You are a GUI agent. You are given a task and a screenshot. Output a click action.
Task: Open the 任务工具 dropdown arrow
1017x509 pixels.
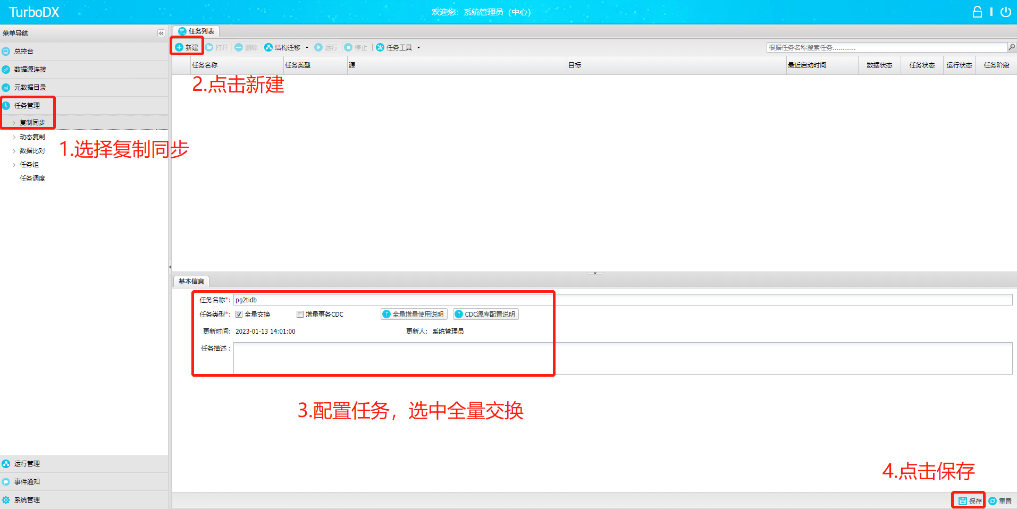[x=418, y=48]
